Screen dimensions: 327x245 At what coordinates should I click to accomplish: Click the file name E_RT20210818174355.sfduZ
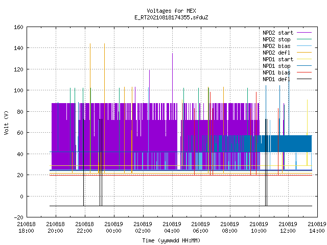[171, 17]
